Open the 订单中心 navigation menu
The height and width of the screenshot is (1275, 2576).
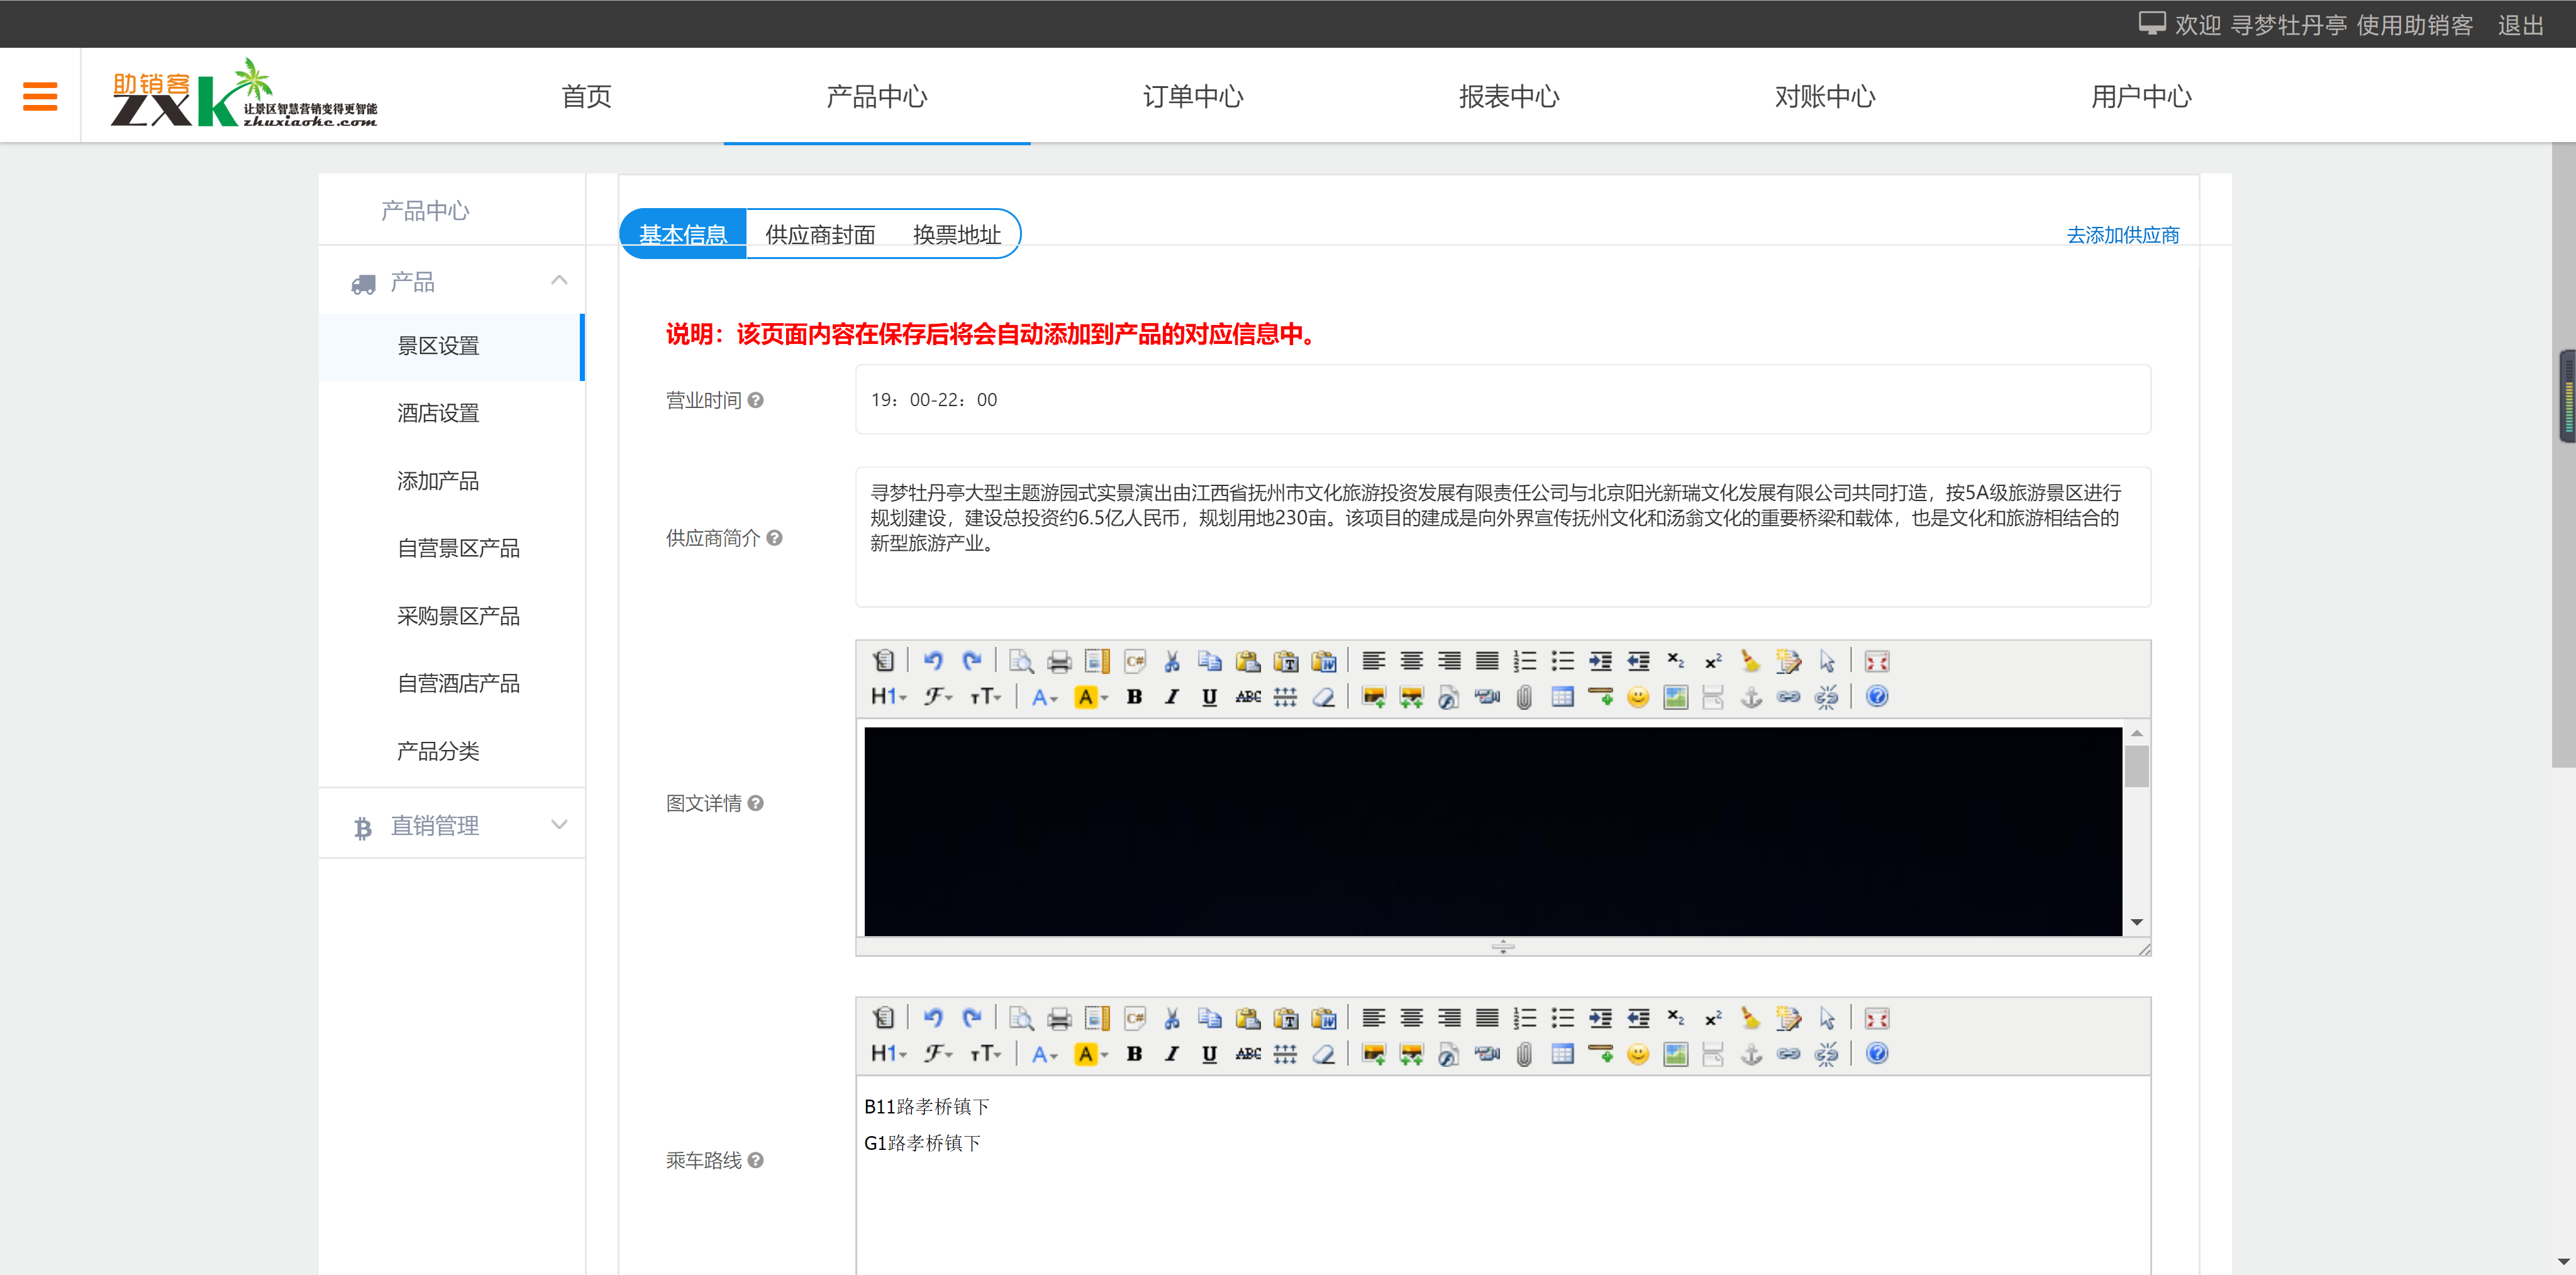pos(1192,96)
